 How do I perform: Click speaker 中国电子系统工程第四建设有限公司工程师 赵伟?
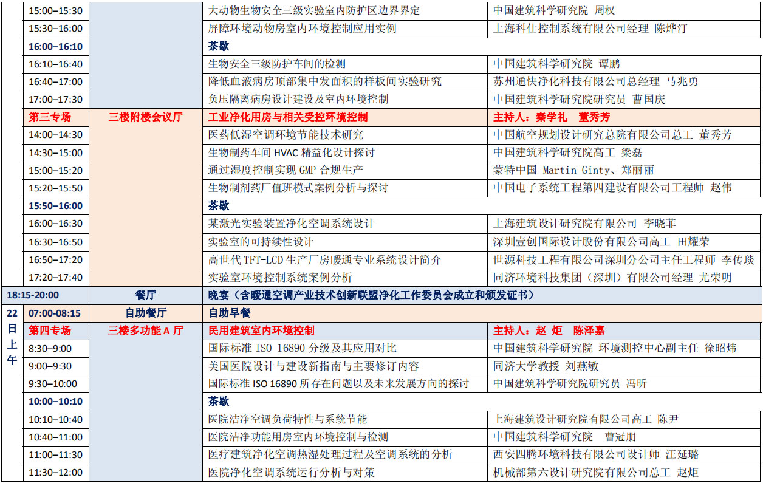click(x=612, y=188)
